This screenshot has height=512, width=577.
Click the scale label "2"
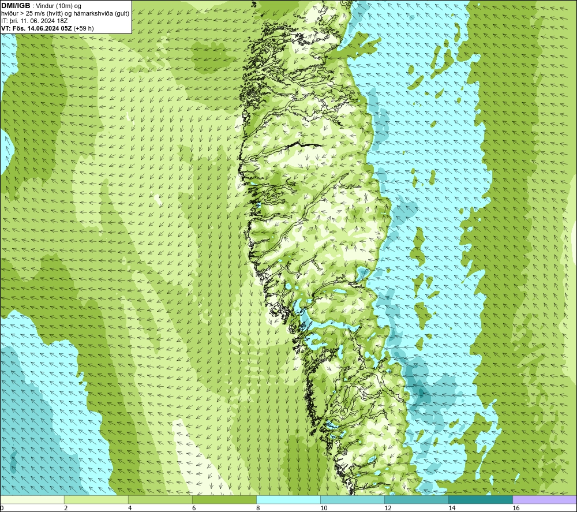click(66, 508)
